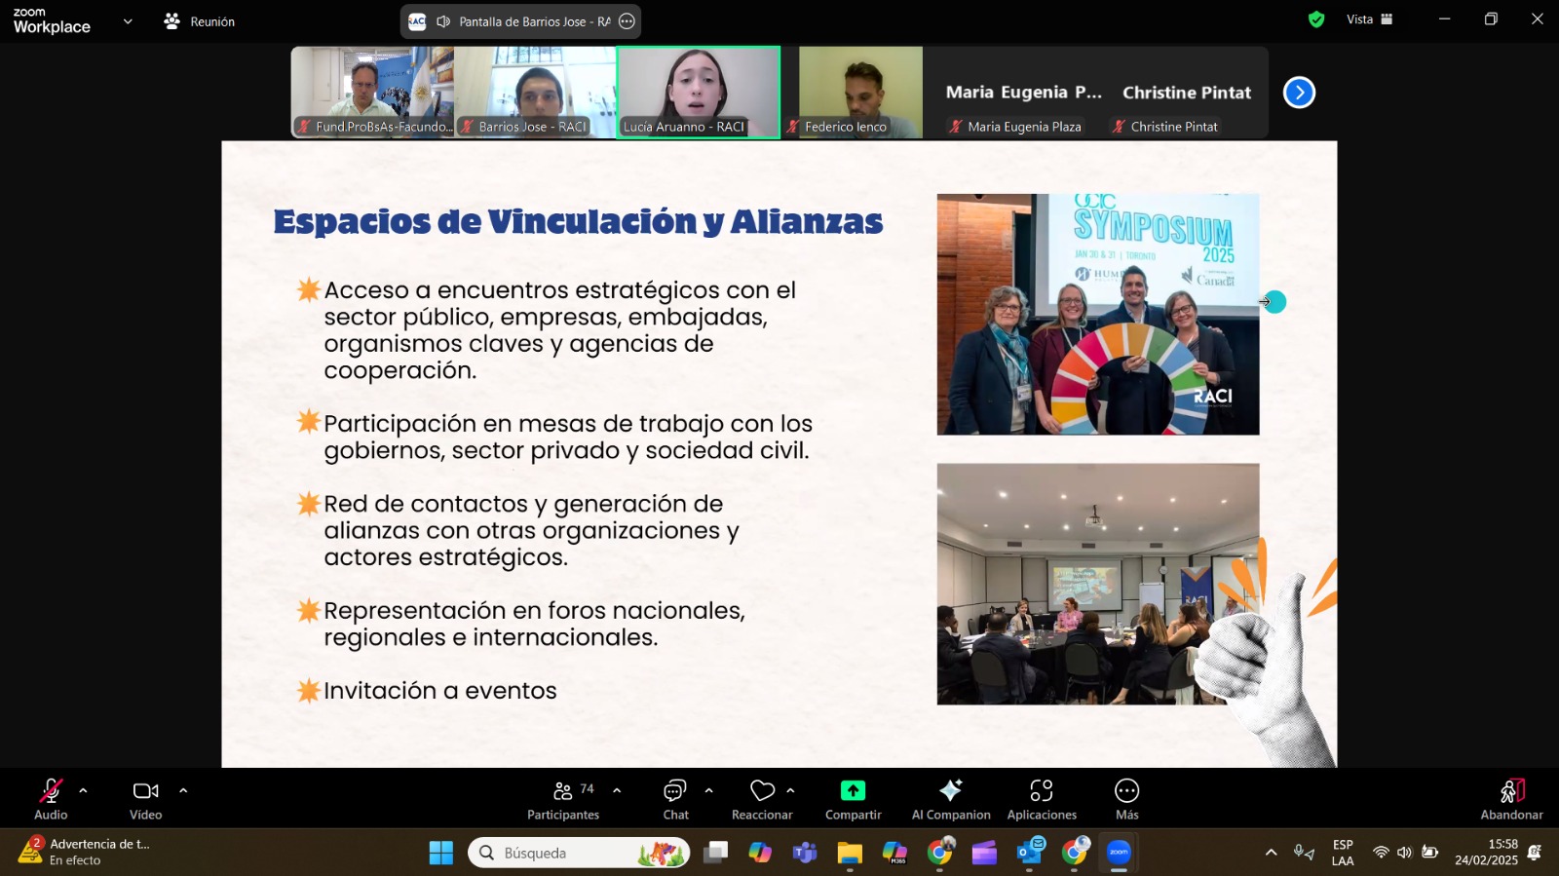The width and height of the screenshot is (1559, 876).
Task: Change layout via Vista menu
Action: (1369, 19)
